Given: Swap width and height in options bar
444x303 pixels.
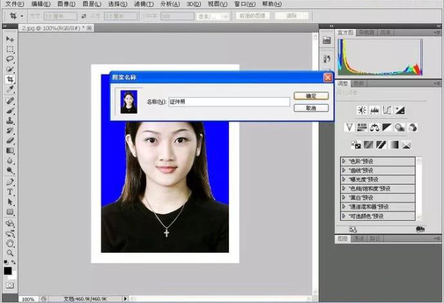Looking at the screenshot, I should click(84, 17).
